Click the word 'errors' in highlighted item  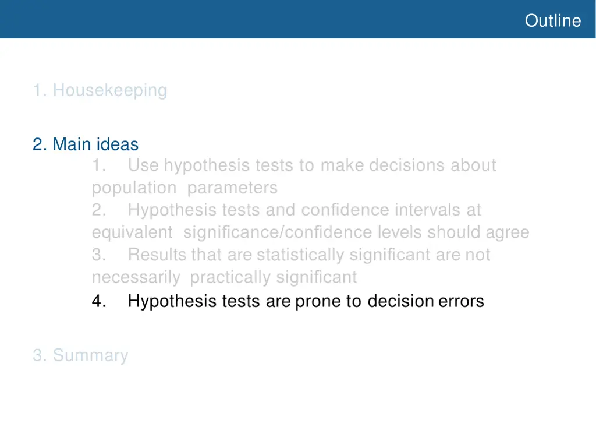click(x=461, y=301)
